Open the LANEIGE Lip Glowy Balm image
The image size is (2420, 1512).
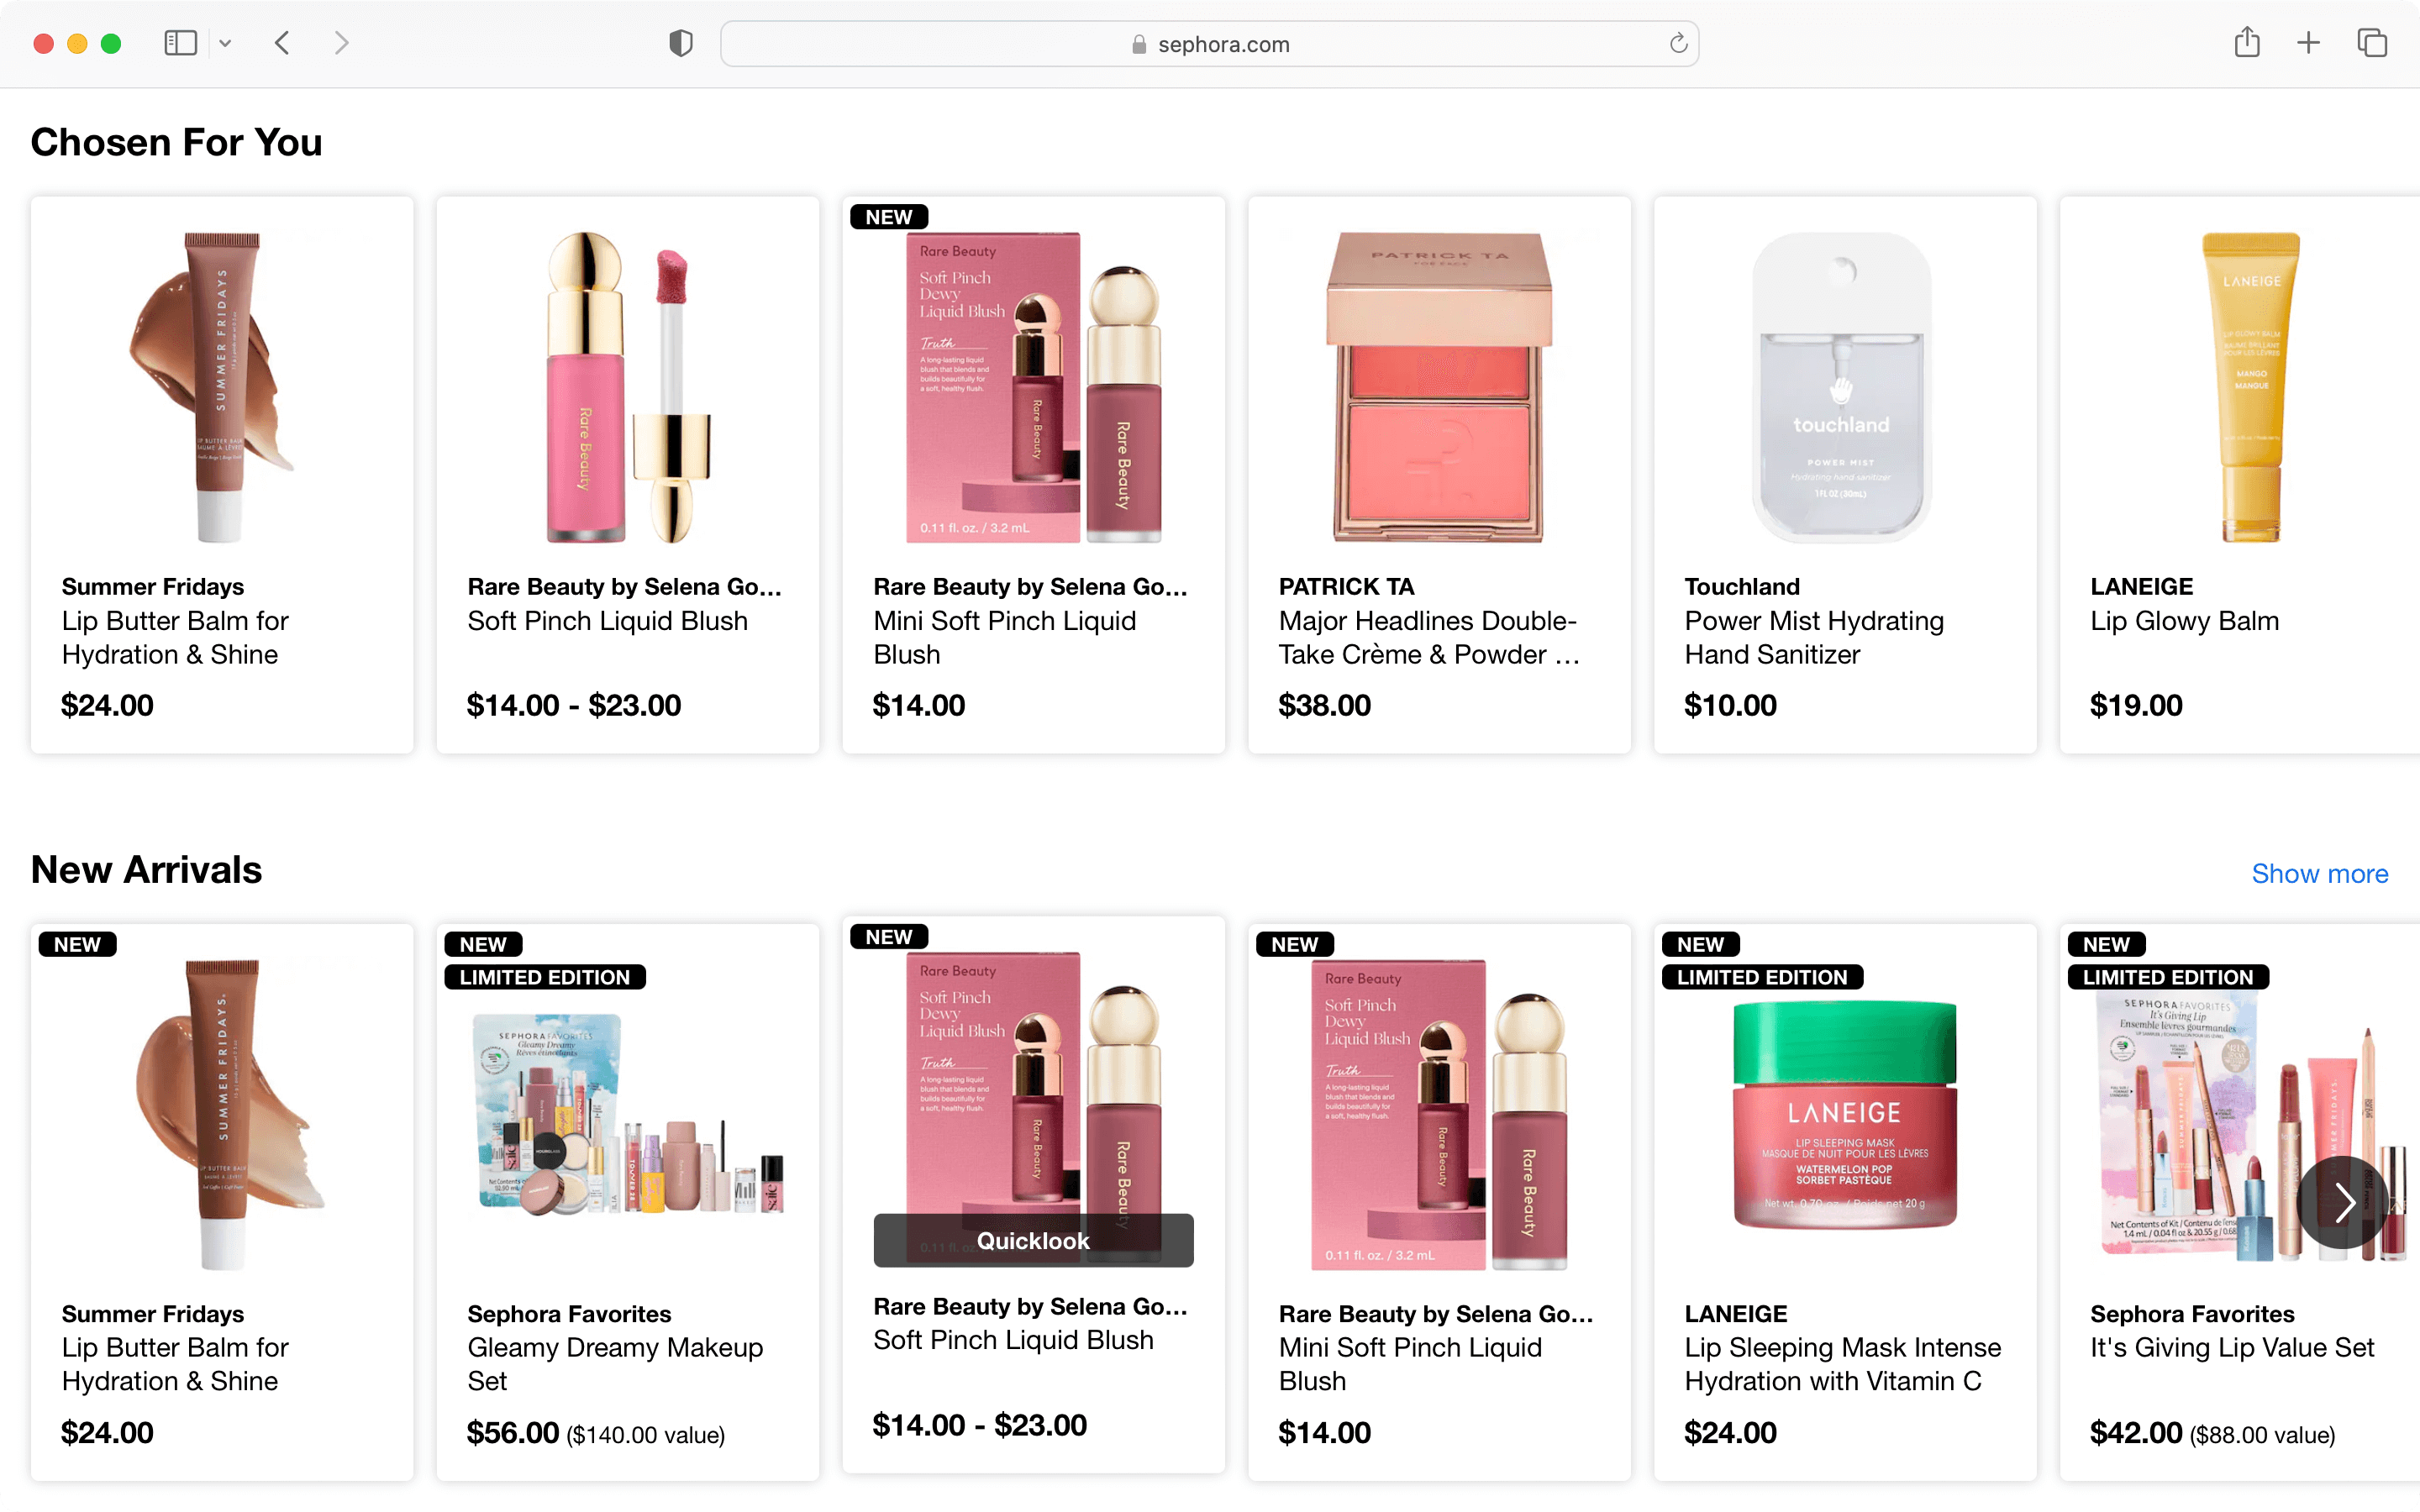(2250, 388)
